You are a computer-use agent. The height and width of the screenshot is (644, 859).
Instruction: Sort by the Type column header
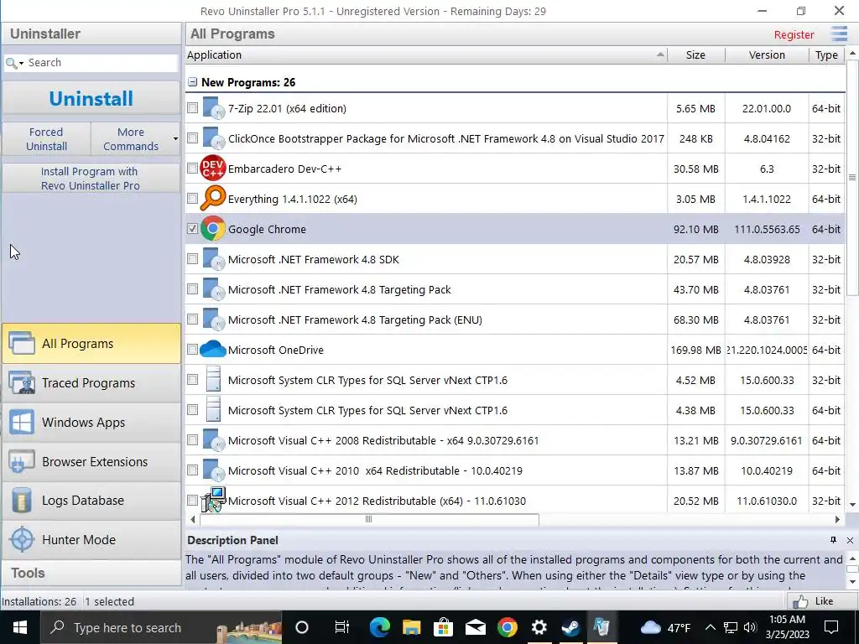click(x=826, y=55)
